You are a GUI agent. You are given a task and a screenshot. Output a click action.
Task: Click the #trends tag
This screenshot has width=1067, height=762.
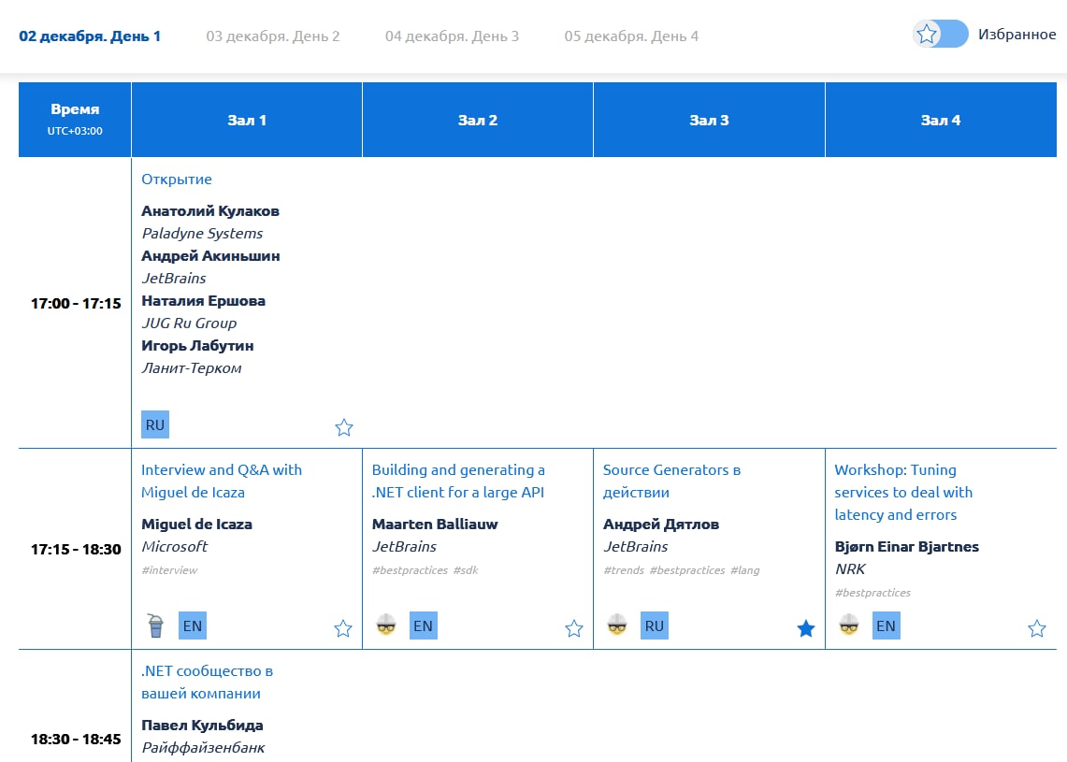click(x=624, y=570)
